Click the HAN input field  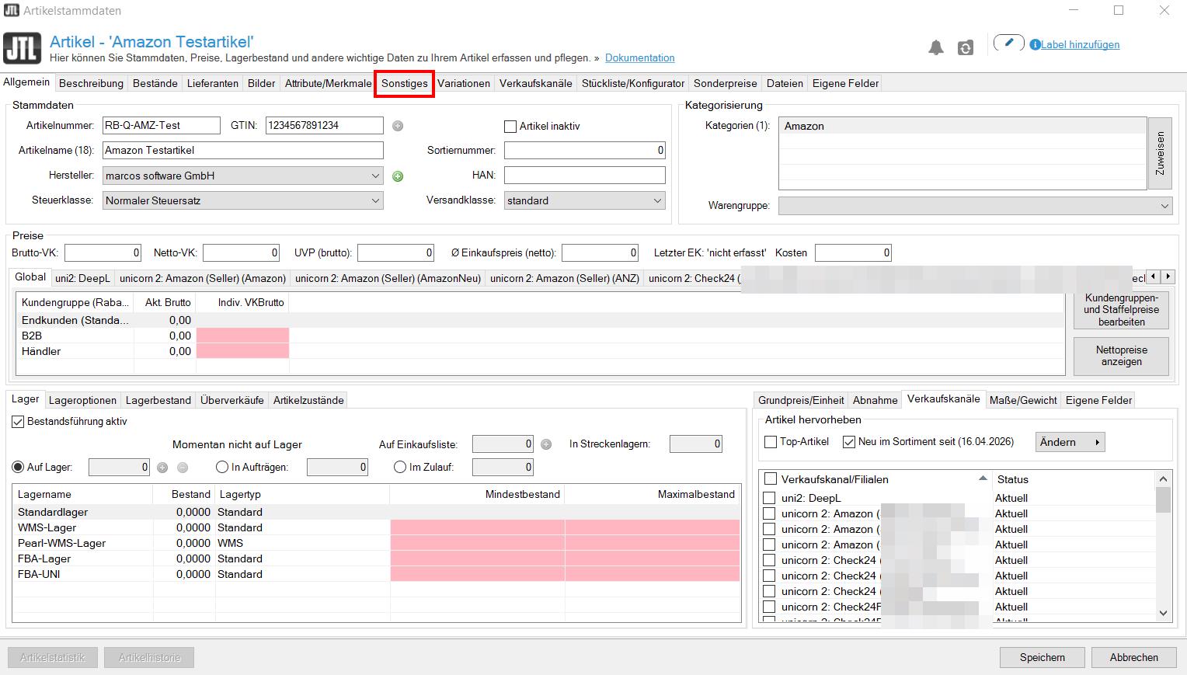pyautogui.click(x=585, y=176)
